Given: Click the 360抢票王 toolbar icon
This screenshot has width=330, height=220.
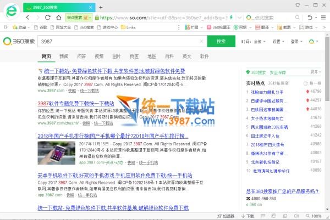Looking at the screenshot, I should [219, 27].
